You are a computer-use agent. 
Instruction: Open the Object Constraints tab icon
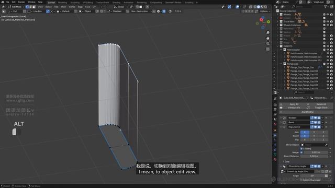click(275, 150)
